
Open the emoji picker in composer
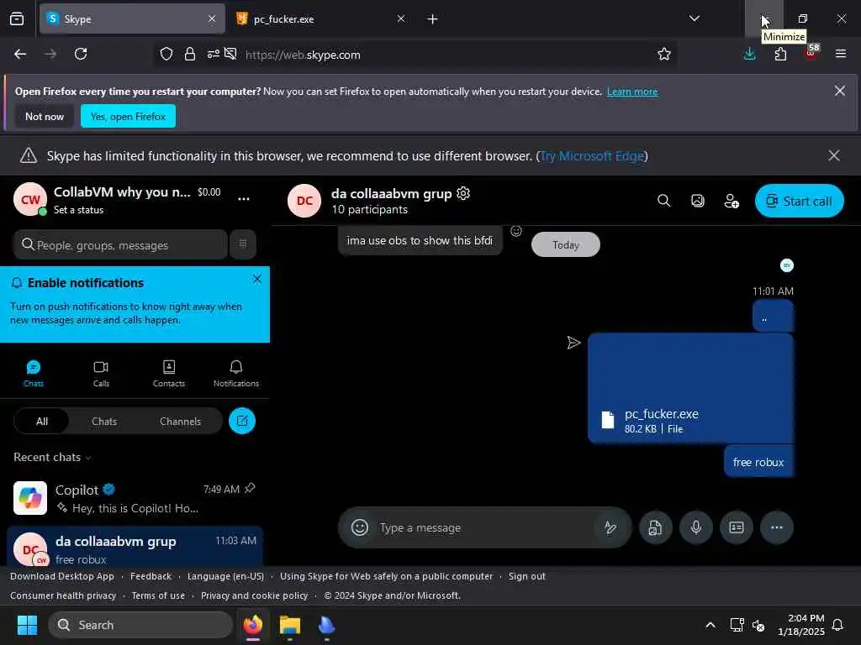[x=360, y=527]
